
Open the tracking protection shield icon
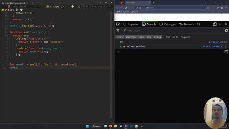coord(137,8)
